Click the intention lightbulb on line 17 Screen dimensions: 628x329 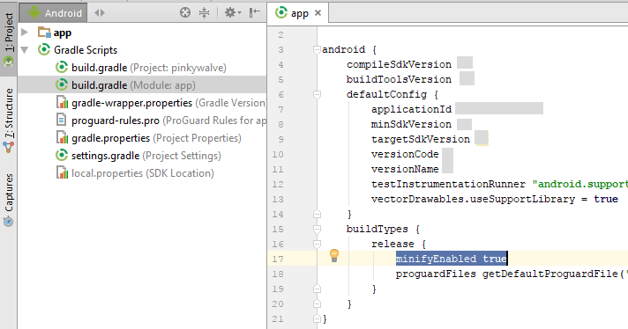(334, 255)
